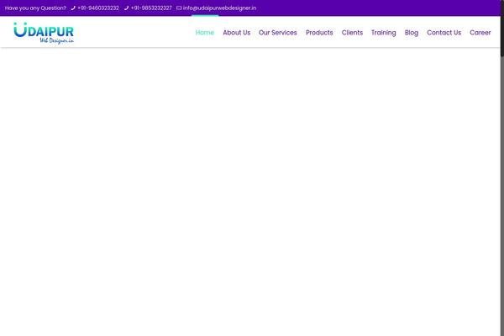Screen dimensions: 504x336
Task: Navigate to the Clients page
Action: click(352, 33)
